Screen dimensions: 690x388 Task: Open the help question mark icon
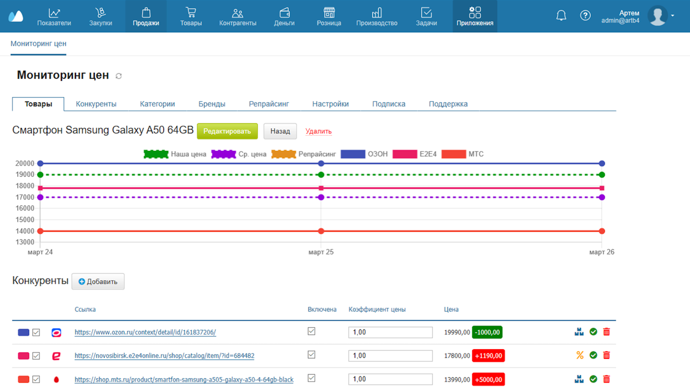pyautogui.click(x=585, y=16)
